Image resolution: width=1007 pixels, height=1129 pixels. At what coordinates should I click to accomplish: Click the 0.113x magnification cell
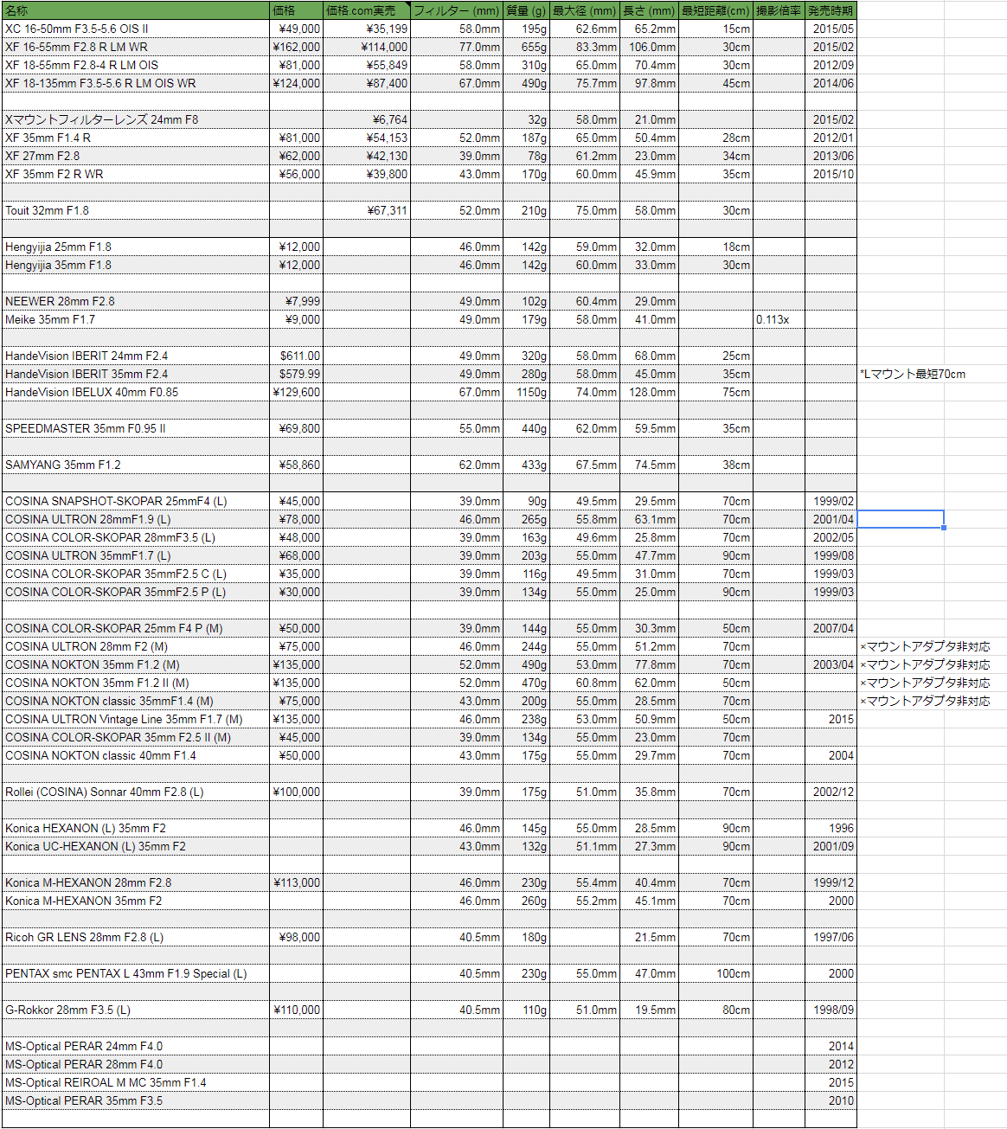coord(779,319)
